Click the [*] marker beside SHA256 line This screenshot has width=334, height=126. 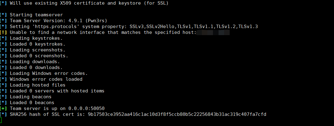[3, 114]
